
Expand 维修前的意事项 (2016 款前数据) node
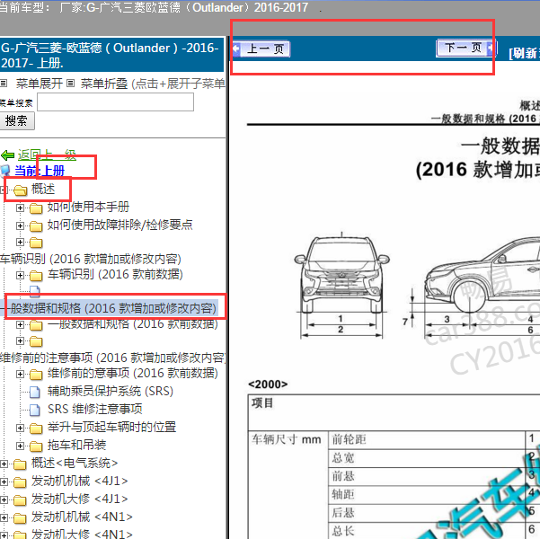point(20,374)
